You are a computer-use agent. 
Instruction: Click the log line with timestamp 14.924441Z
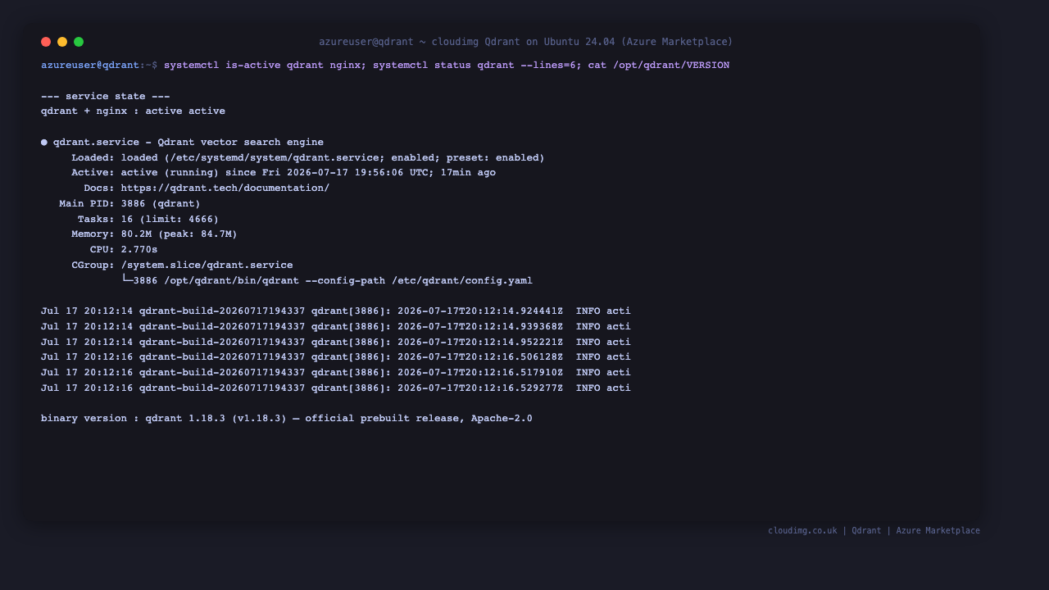click(336, 311)
